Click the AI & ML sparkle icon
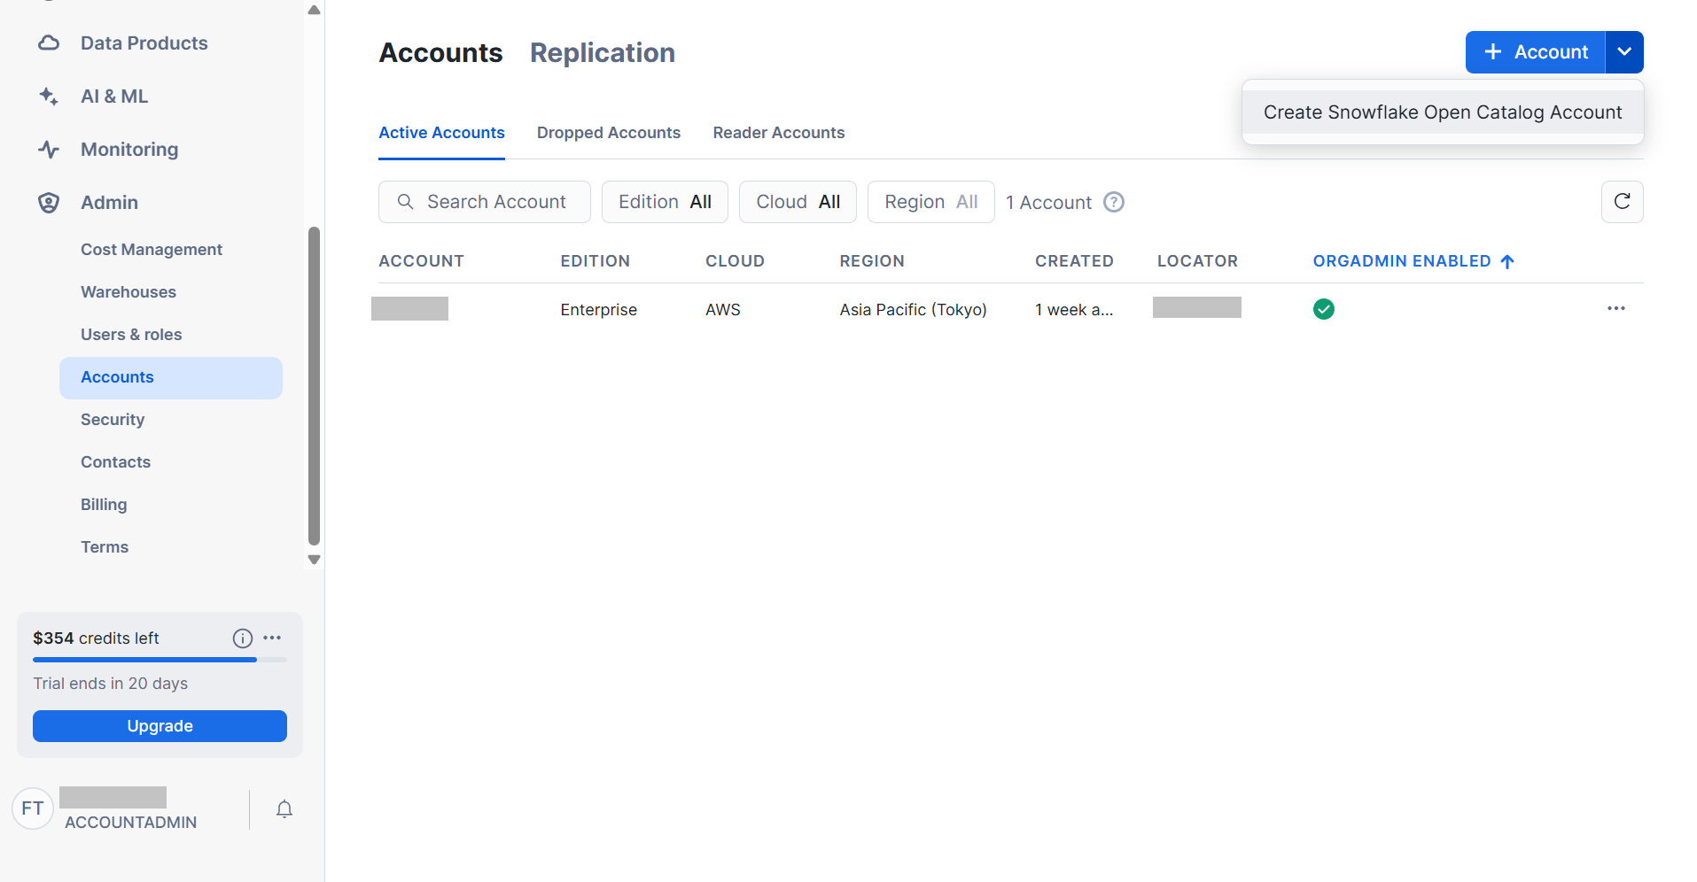 [49, 97]
